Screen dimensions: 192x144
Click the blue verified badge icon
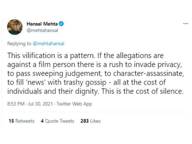point(61,24)
